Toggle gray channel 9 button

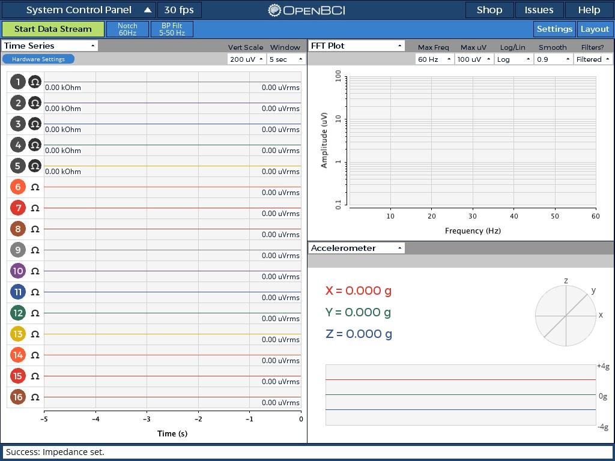coord(17,250)
